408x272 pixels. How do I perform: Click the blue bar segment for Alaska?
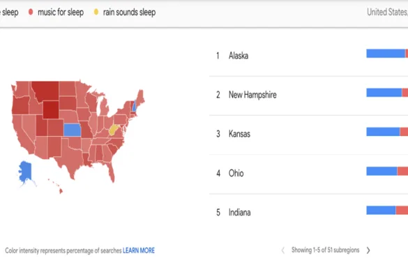[x=386, y=54]
